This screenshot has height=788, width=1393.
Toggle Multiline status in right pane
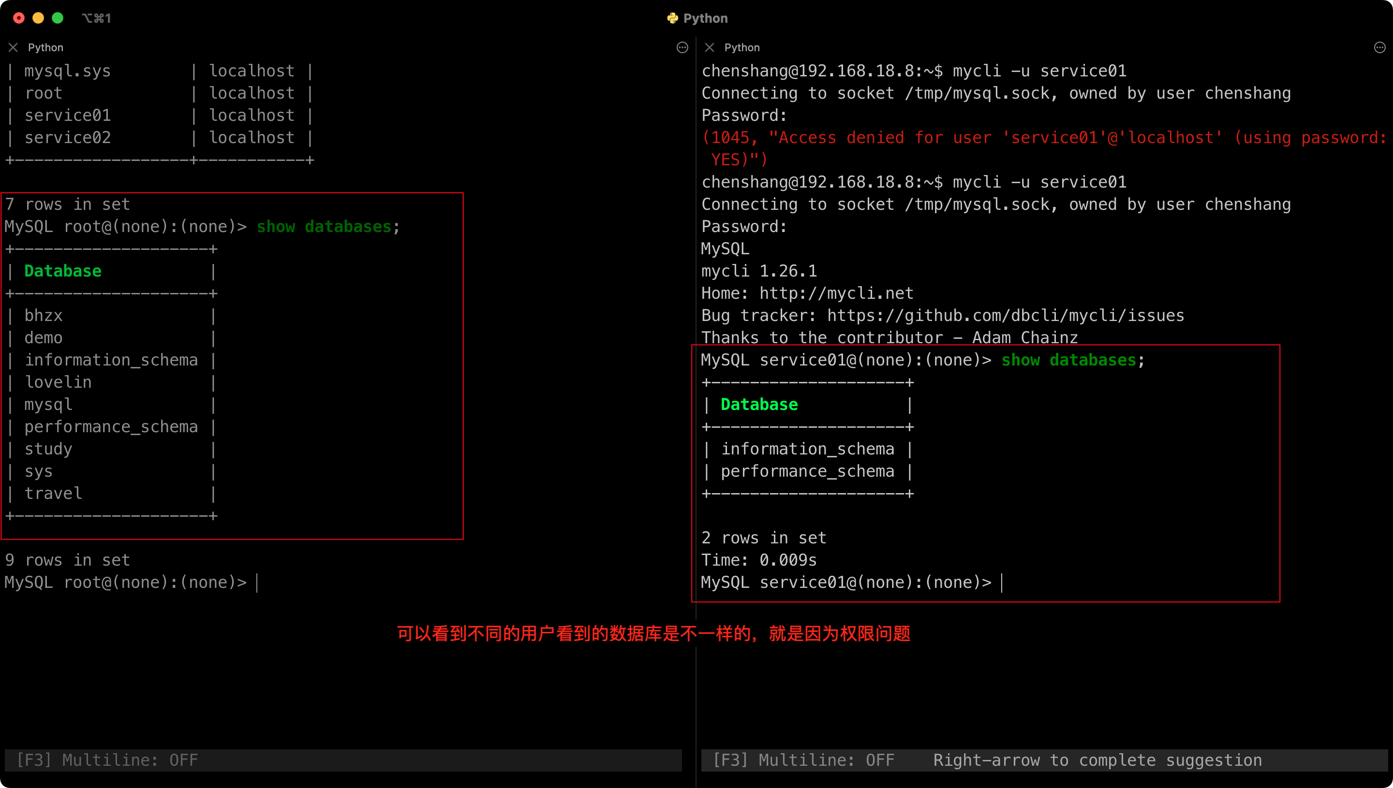tap(803, 760)
